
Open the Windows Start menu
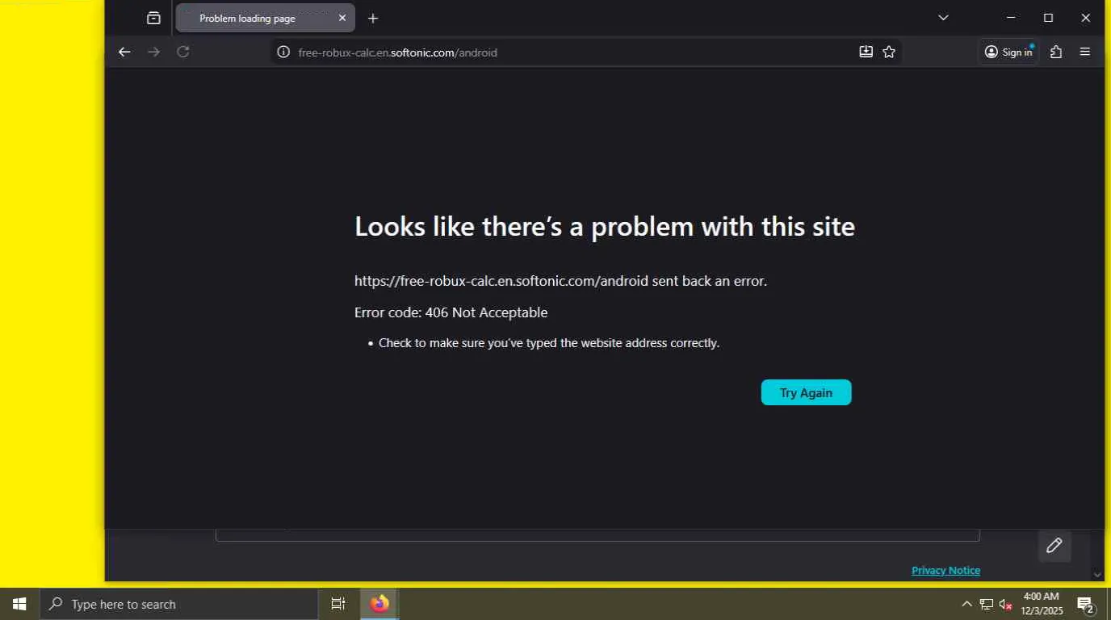click(x=19, y=604)
